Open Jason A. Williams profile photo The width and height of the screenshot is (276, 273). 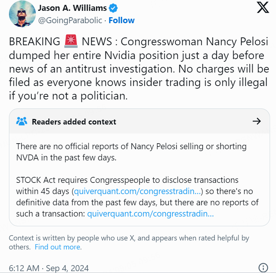[x=22, y=14]
